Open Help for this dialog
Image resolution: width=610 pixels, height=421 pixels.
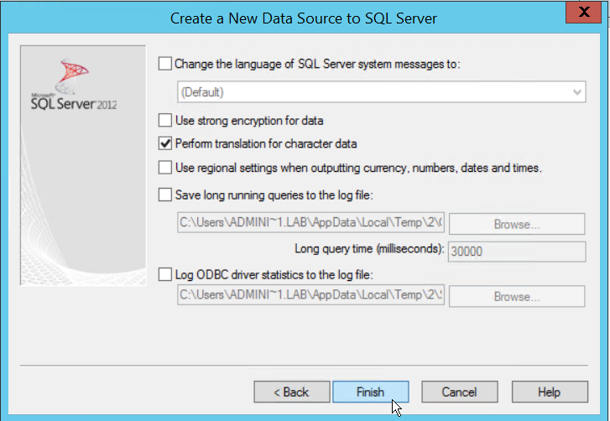(x=549, y=392)
